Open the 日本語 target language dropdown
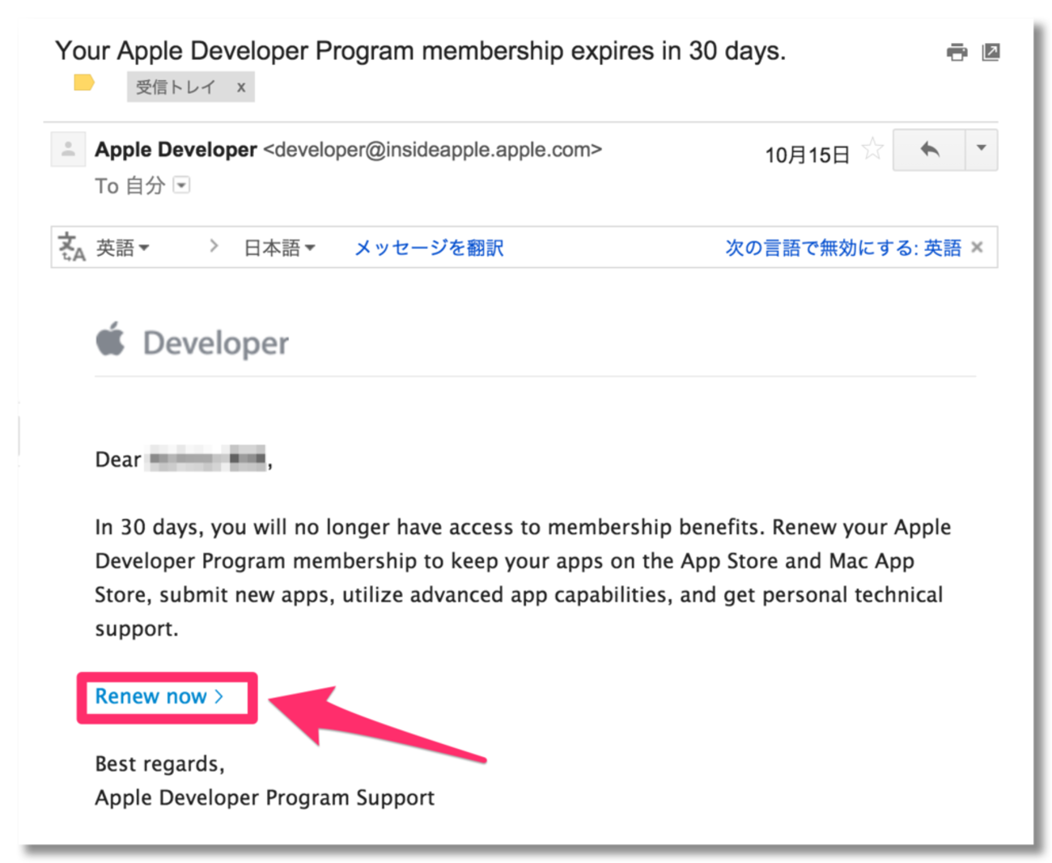The image size is (1052, 863). click(280, 248)
